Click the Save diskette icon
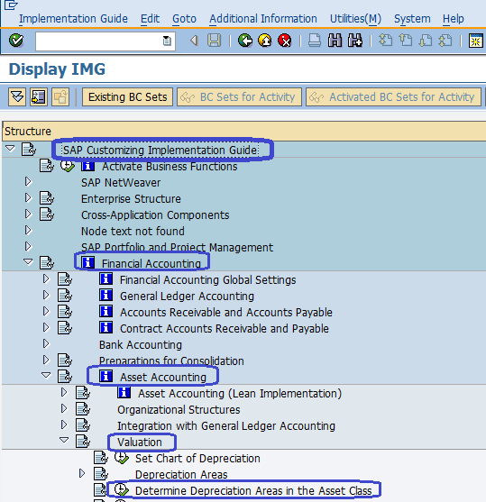 214,41
